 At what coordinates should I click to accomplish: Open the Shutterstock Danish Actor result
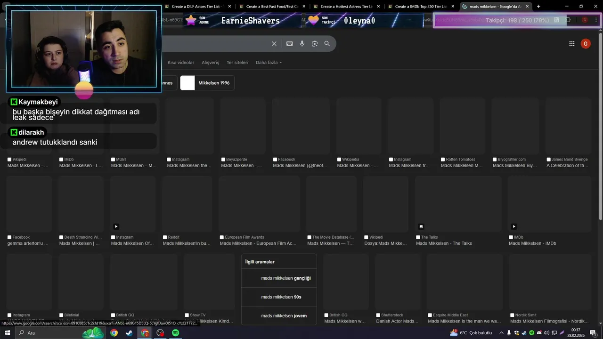tap(397, 289)
